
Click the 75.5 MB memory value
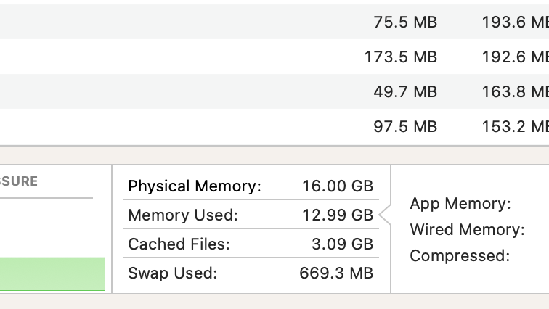[x=405, y=22]
